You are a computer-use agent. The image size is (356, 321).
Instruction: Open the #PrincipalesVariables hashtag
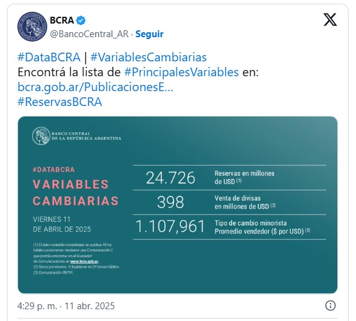[181, 73]
